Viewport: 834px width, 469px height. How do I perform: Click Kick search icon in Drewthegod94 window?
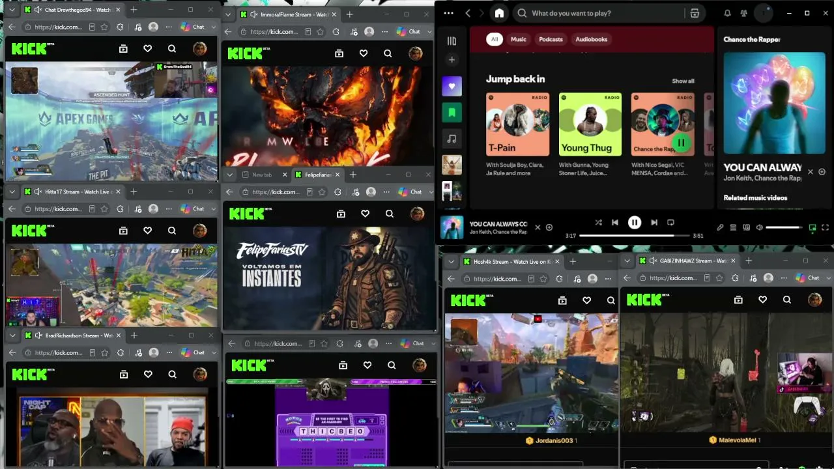(x=172, y=48)
